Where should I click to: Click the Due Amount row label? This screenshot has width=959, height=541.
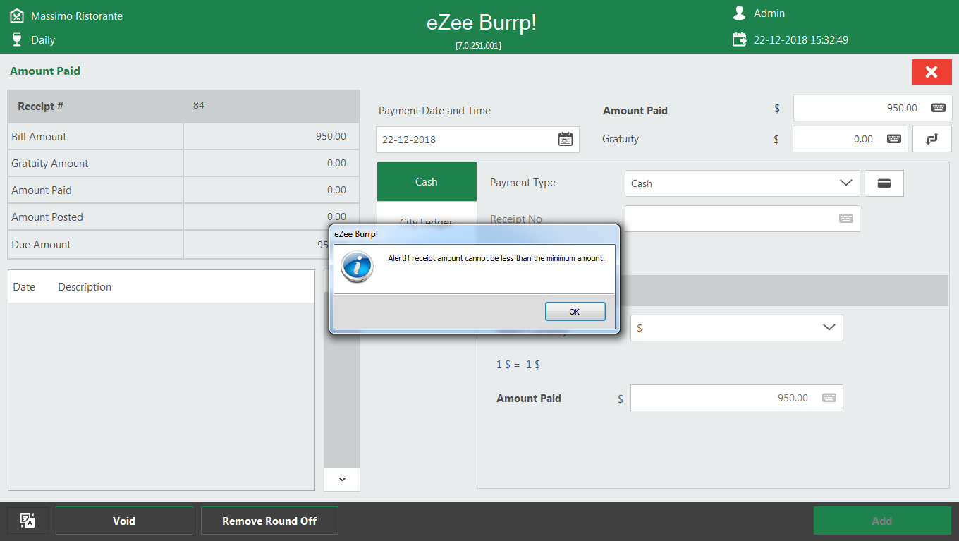coord(41,245)
